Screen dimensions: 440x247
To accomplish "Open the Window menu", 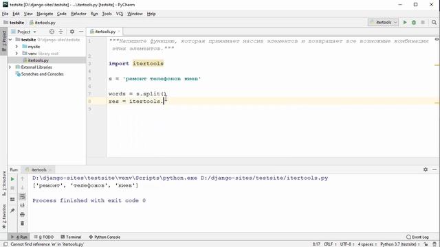I will coord(135,14).
